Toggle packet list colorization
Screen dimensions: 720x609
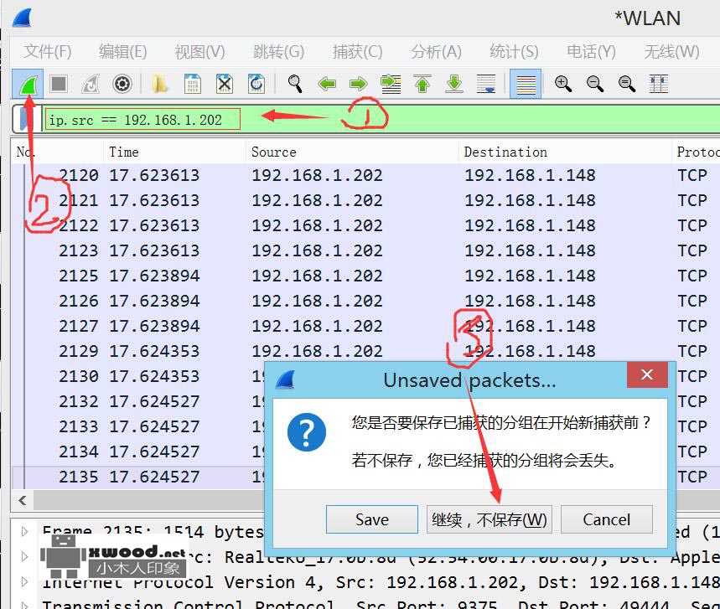pyautogui.click(x=526, y=84)
